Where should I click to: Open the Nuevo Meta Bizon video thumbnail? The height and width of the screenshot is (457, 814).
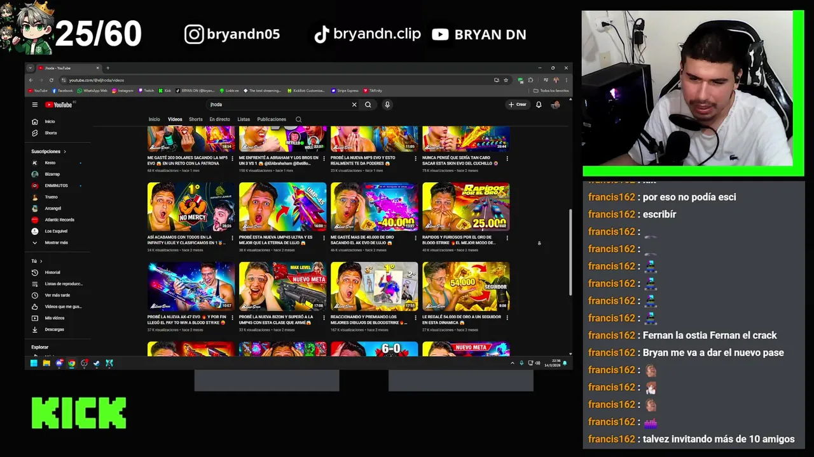(x=282, y=286)
